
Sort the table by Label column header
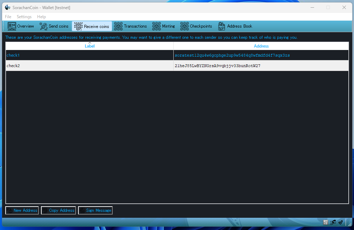90,46
